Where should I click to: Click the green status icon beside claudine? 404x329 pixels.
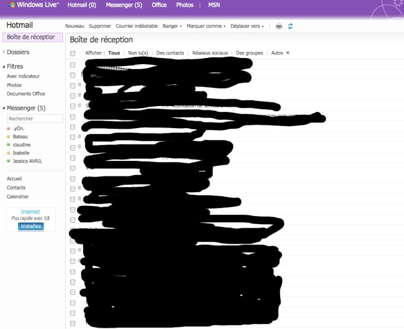point(9,145)
